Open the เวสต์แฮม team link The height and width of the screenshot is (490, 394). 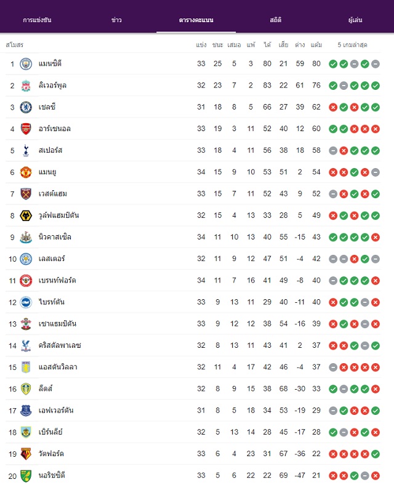[x=53, y=194]
